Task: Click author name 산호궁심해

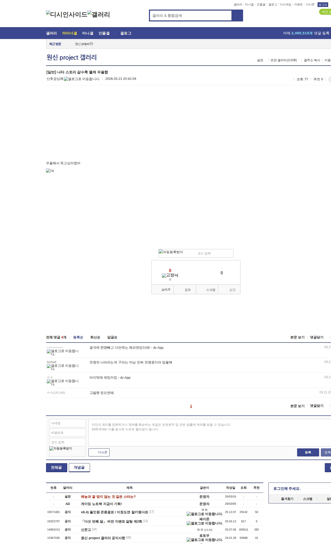Action: pos(55,79)
